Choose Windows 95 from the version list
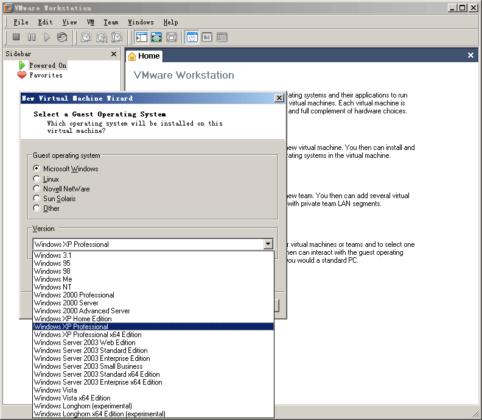This screenshot has width=482, height=420. [153, 263]
